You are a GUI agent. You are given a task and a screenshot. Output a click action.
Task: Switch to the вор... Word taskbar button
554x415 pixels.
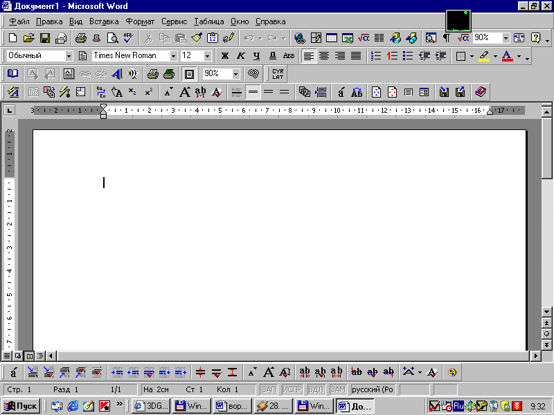tap(233, 406)
